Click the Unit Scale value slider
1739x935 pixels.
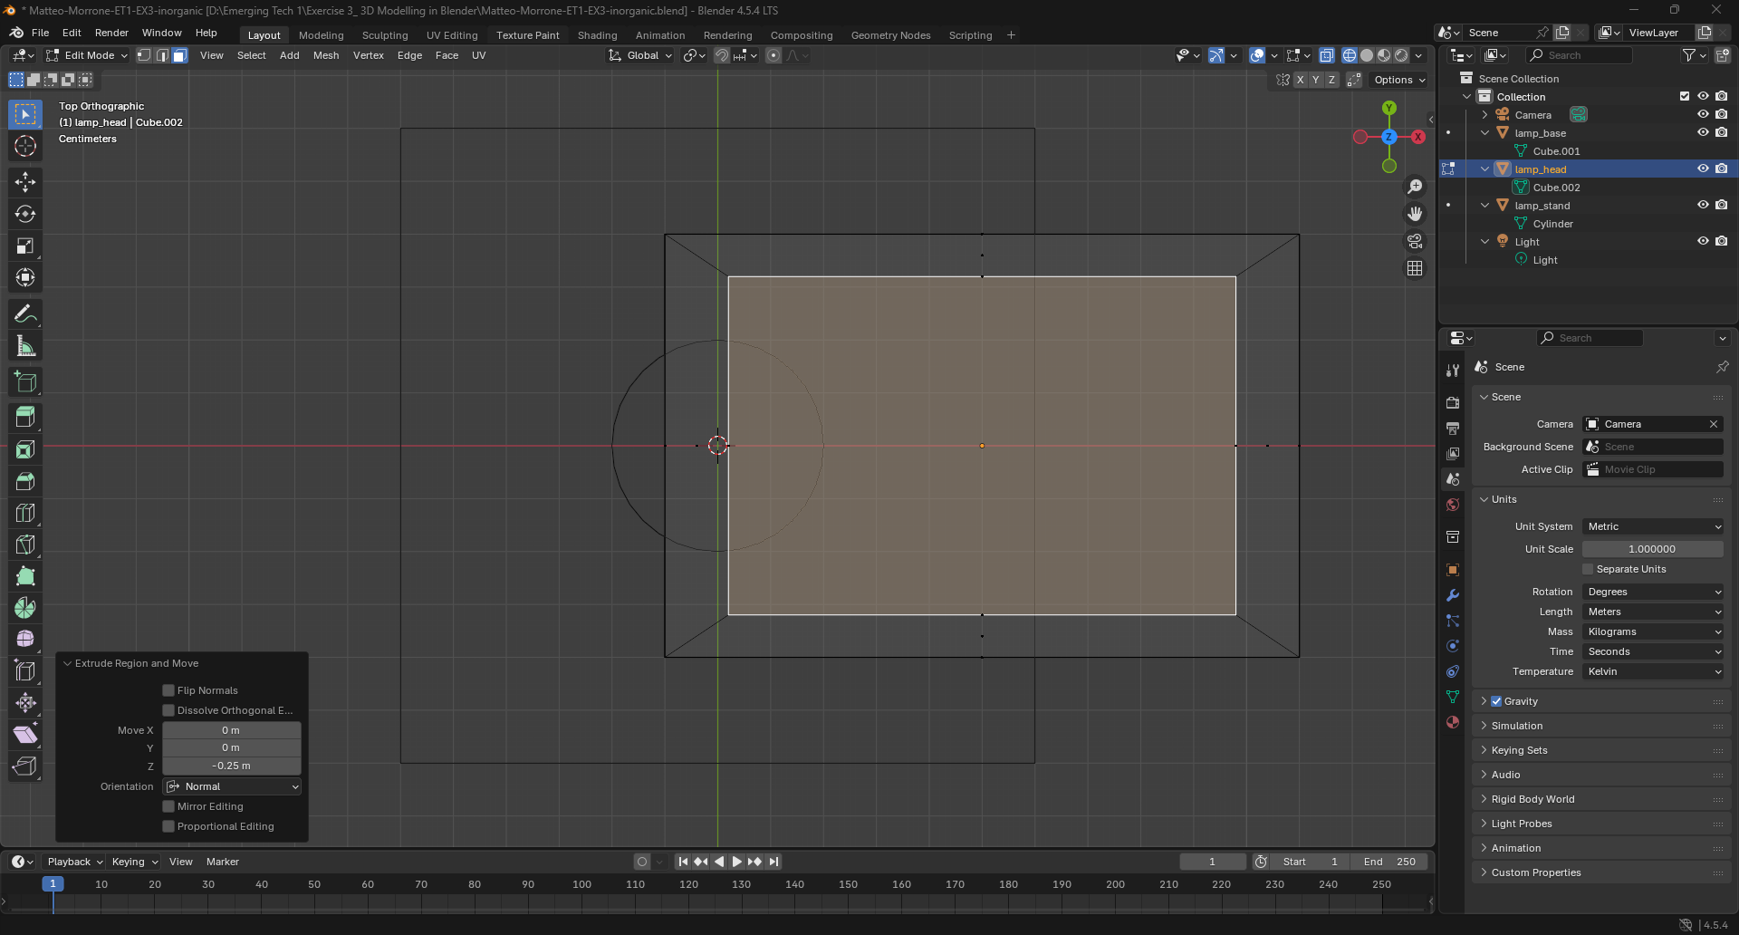1652,549
